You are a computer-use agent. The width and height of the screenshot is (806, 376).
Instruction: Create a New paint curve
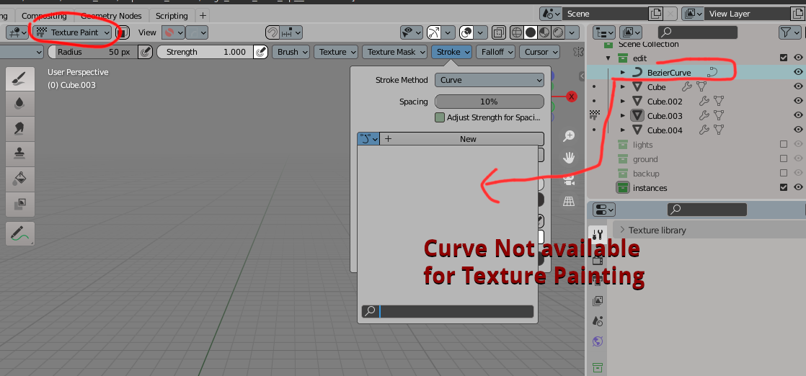pos(461,139)
